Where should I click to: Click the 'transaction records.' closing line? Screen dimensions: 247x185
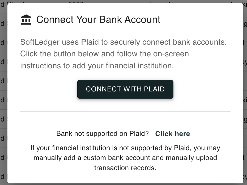pos(125,168)
